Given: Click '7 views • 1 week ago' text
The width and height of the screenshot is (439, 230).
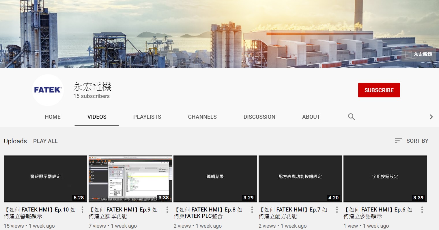Looking at the screenshot, I should pyautogui.click(x=113, y=226).
